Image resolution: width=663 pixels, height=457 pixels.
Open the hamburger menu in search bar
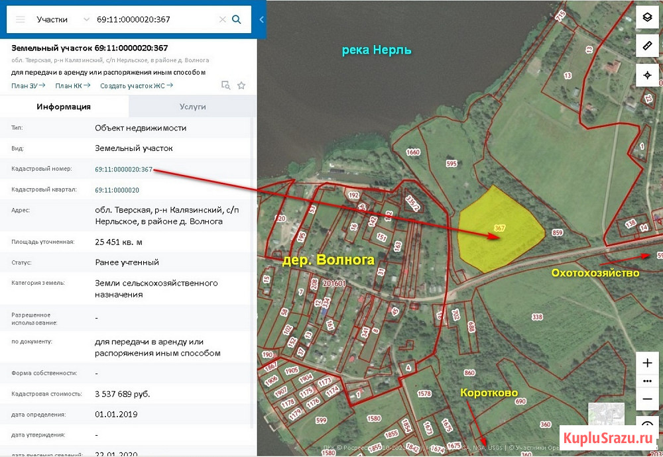coord(21,19)
